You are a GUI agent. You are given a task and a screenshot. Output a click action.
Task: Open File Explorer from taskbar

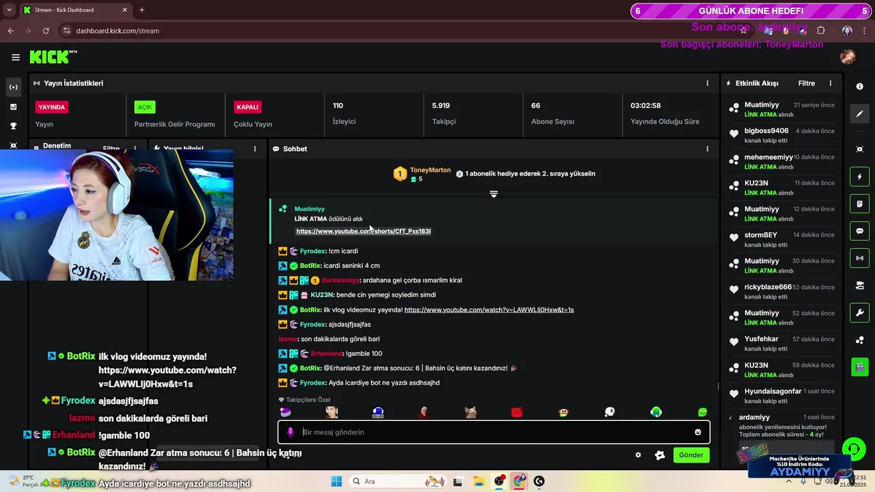(x=479, y=481)
